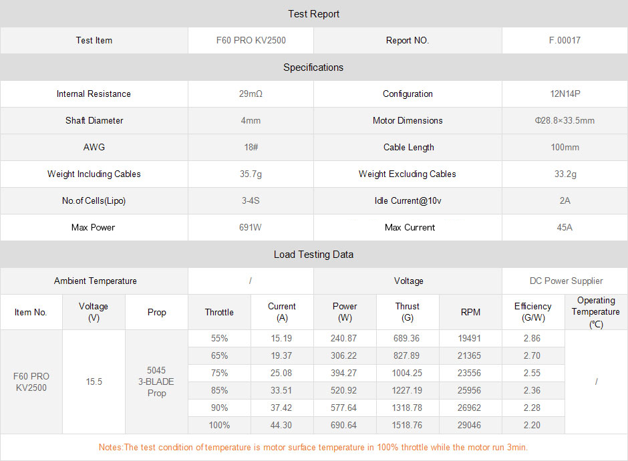Select power value '690.64'
Screen dimensions: 628x461
point(343,425)
